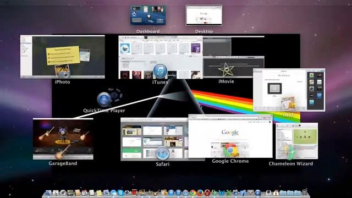Screen dimensions: 352x198
Task: Open Photo Booth red curtain Dock icon
Action: pyautogui.click(x=134, y=193)
